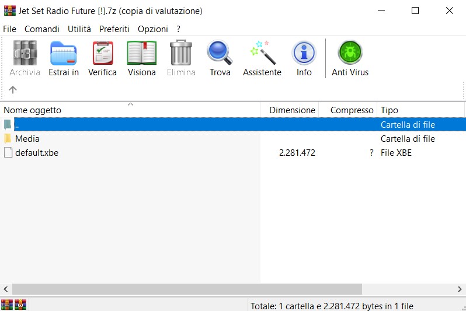Start Anti Virus scan green bug icon
The height and width of the screenshot is (311, 466).
point(350,53)
